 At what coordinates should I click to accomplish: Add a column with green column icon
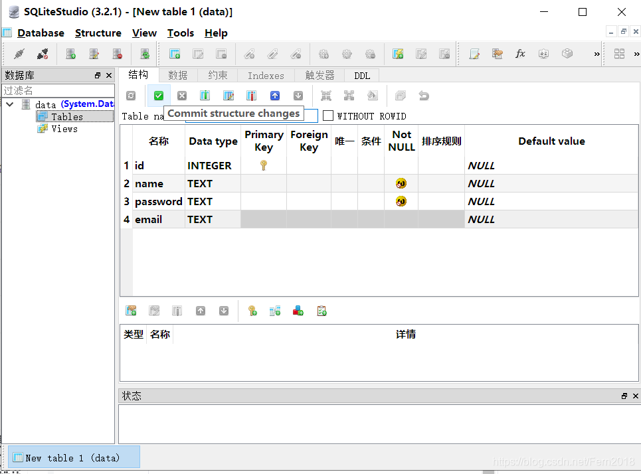[205, 96]
